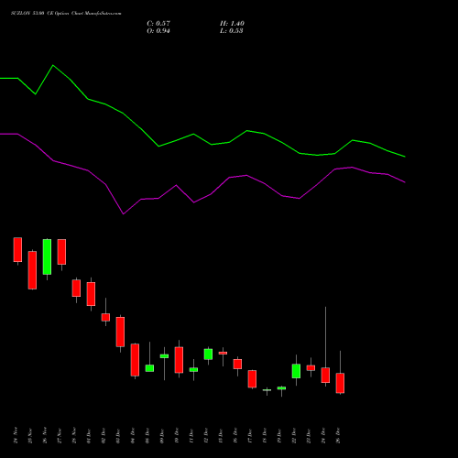
Task: Click the 24 Dec date label
Action: point(323,435)
